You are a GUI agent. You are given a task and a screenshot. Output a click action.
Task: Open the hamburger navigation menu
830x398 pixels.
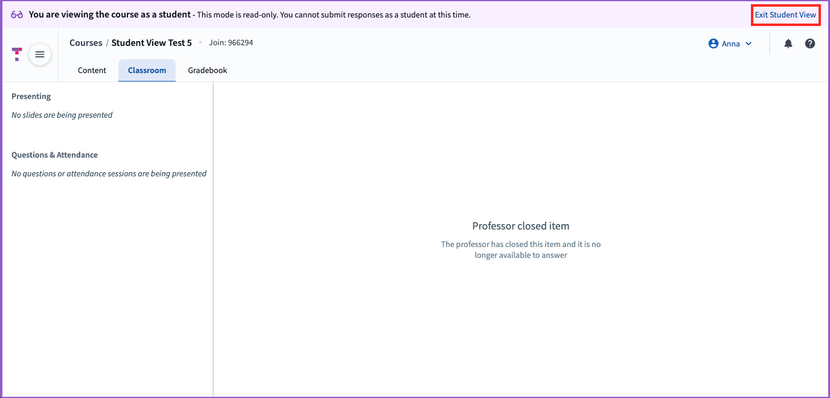click(x=40, y=54)
